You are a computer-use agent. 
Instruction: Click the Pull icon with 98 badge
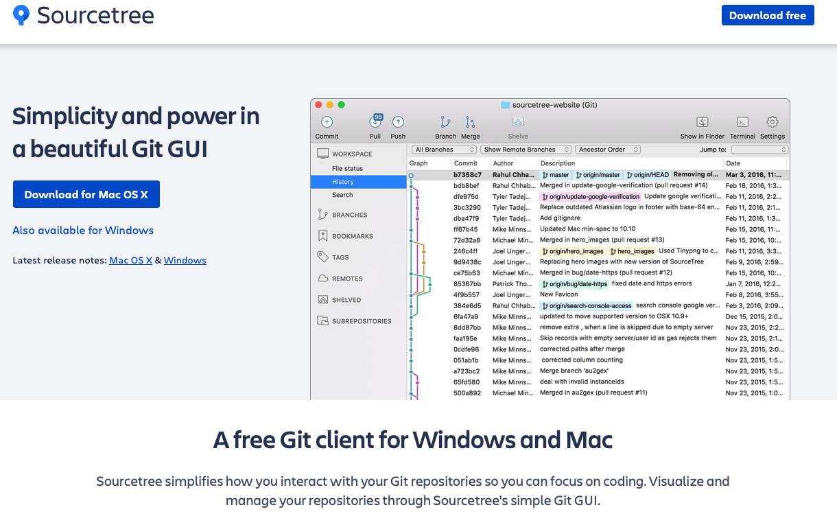click(x=375, y=121)
